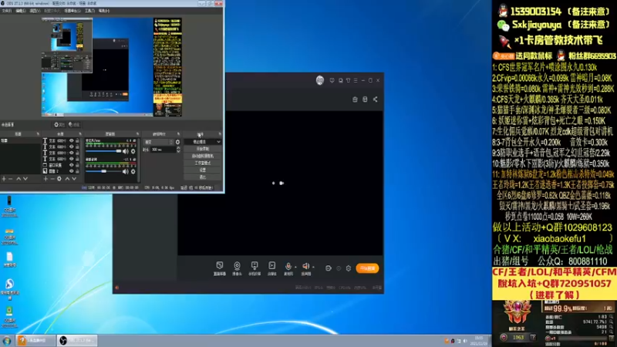
Task: Expand the microphone options arrow
Action: (x=296, y=267)
